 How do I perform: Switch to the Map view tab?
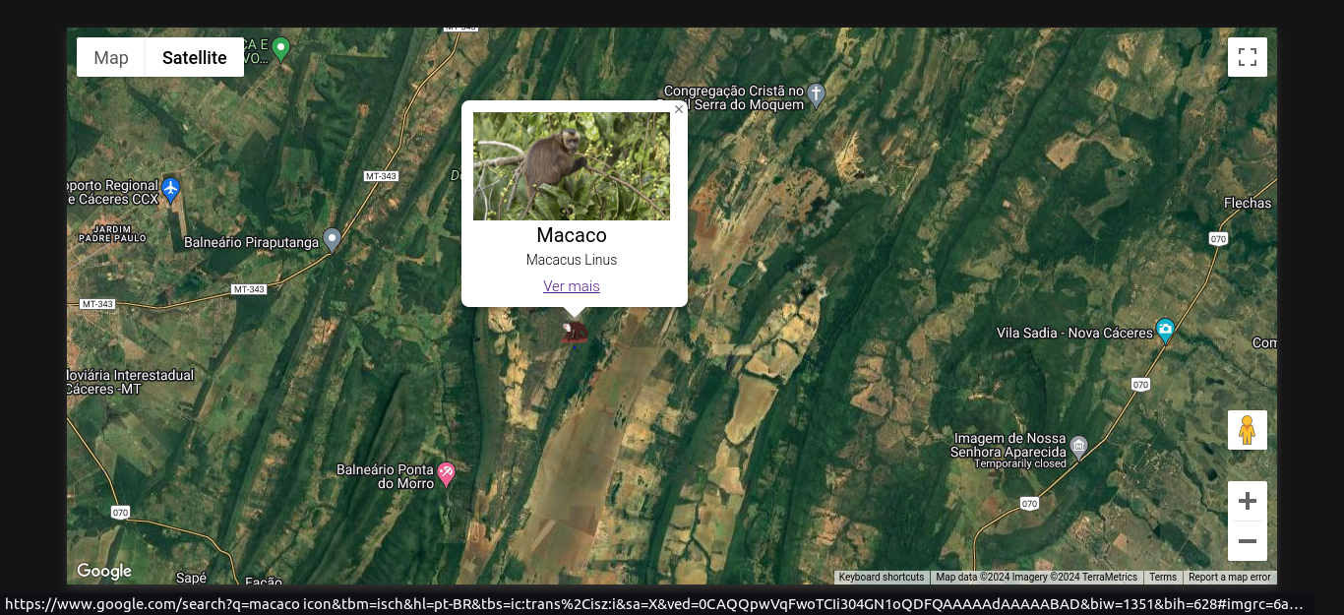click(111, 57)
